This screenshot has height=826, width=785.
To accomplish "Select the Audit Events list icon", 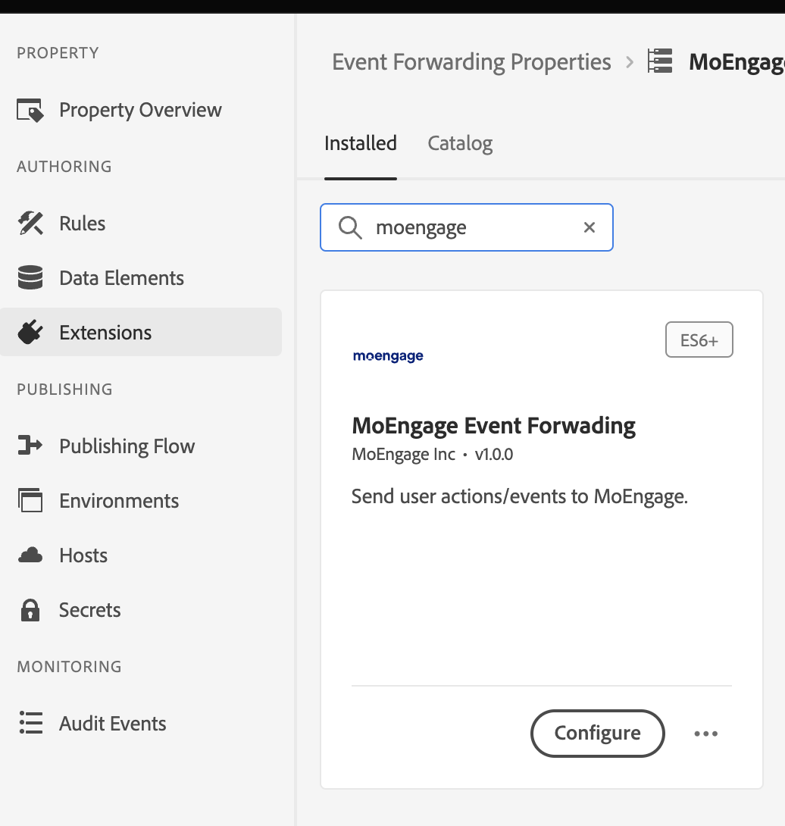I will pyautogui.click(x=30, y=723).
